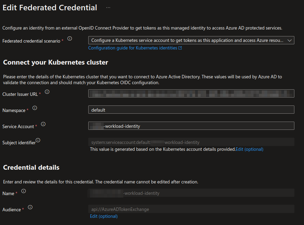The width and height of the screenshot is (304, 225).
Task: Open the Subject identifier info tooltip
Action: pyautogui.click(x=38, y=140)
